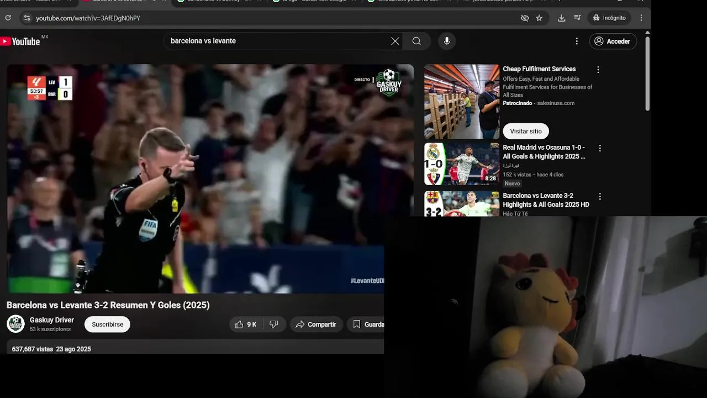Bookmark this page with the star icon
This screenshot has height=398, width=707.
point(539,18)
